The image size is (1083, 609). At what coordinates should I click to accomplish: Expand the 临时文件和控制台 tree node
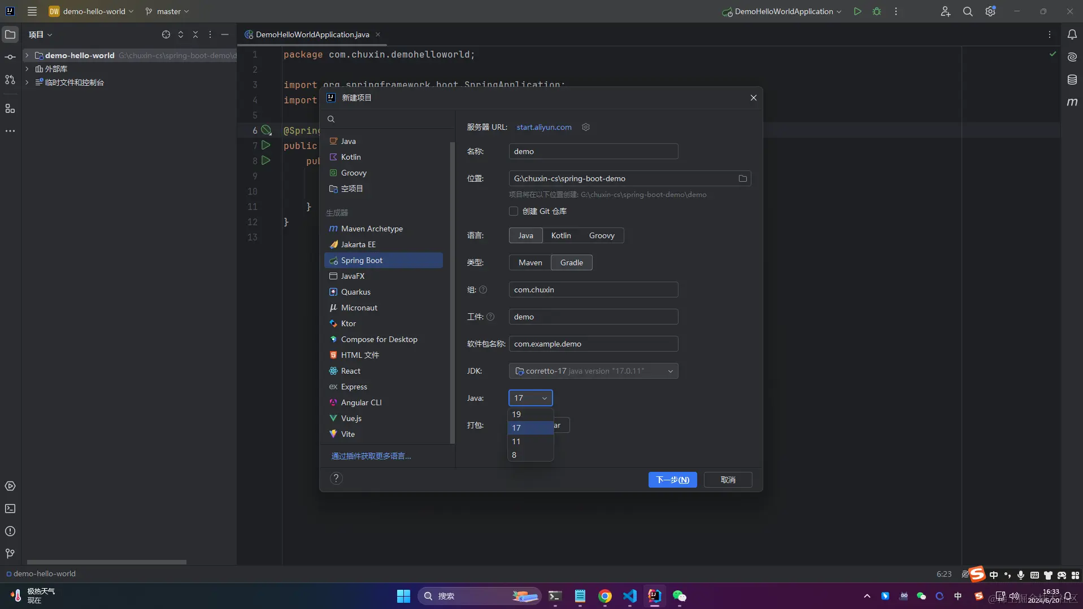[27, 82]
